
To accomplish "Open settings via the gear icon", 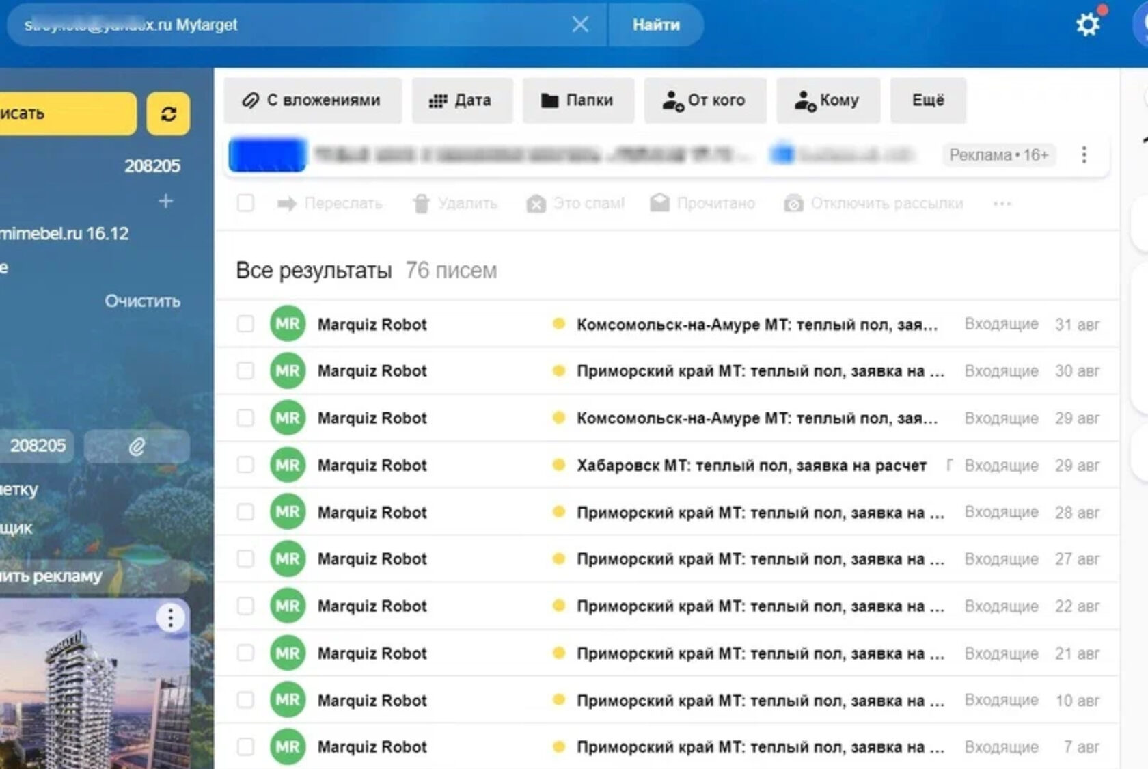I will pyautogui.click(x=1088, y=25).
